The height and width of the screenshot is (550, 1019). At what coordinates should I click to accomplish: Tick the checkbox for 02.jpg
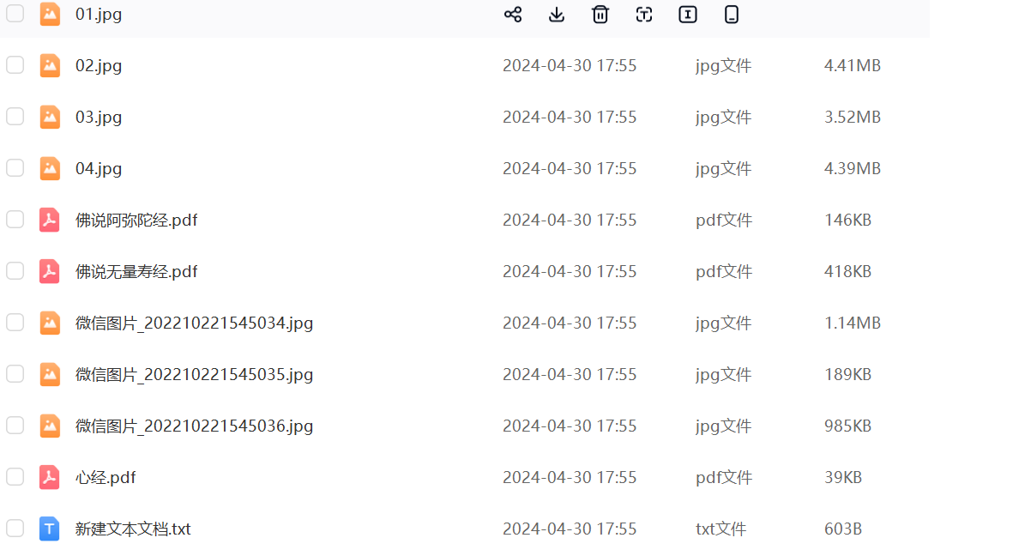[15, 65]
